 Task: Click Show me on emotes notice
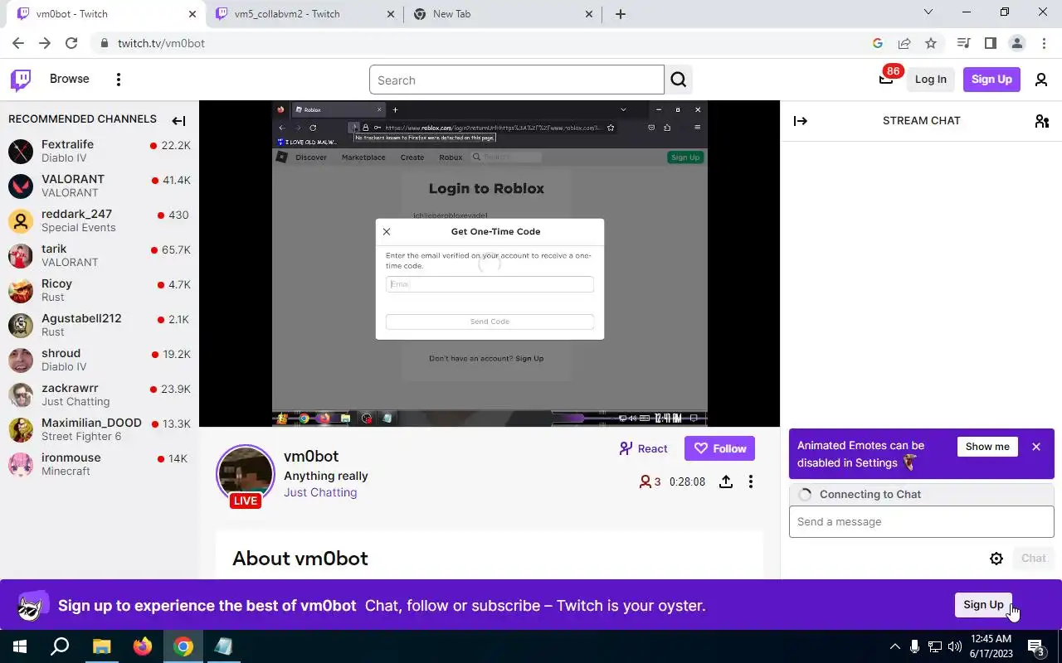click(x=987, y=447)
